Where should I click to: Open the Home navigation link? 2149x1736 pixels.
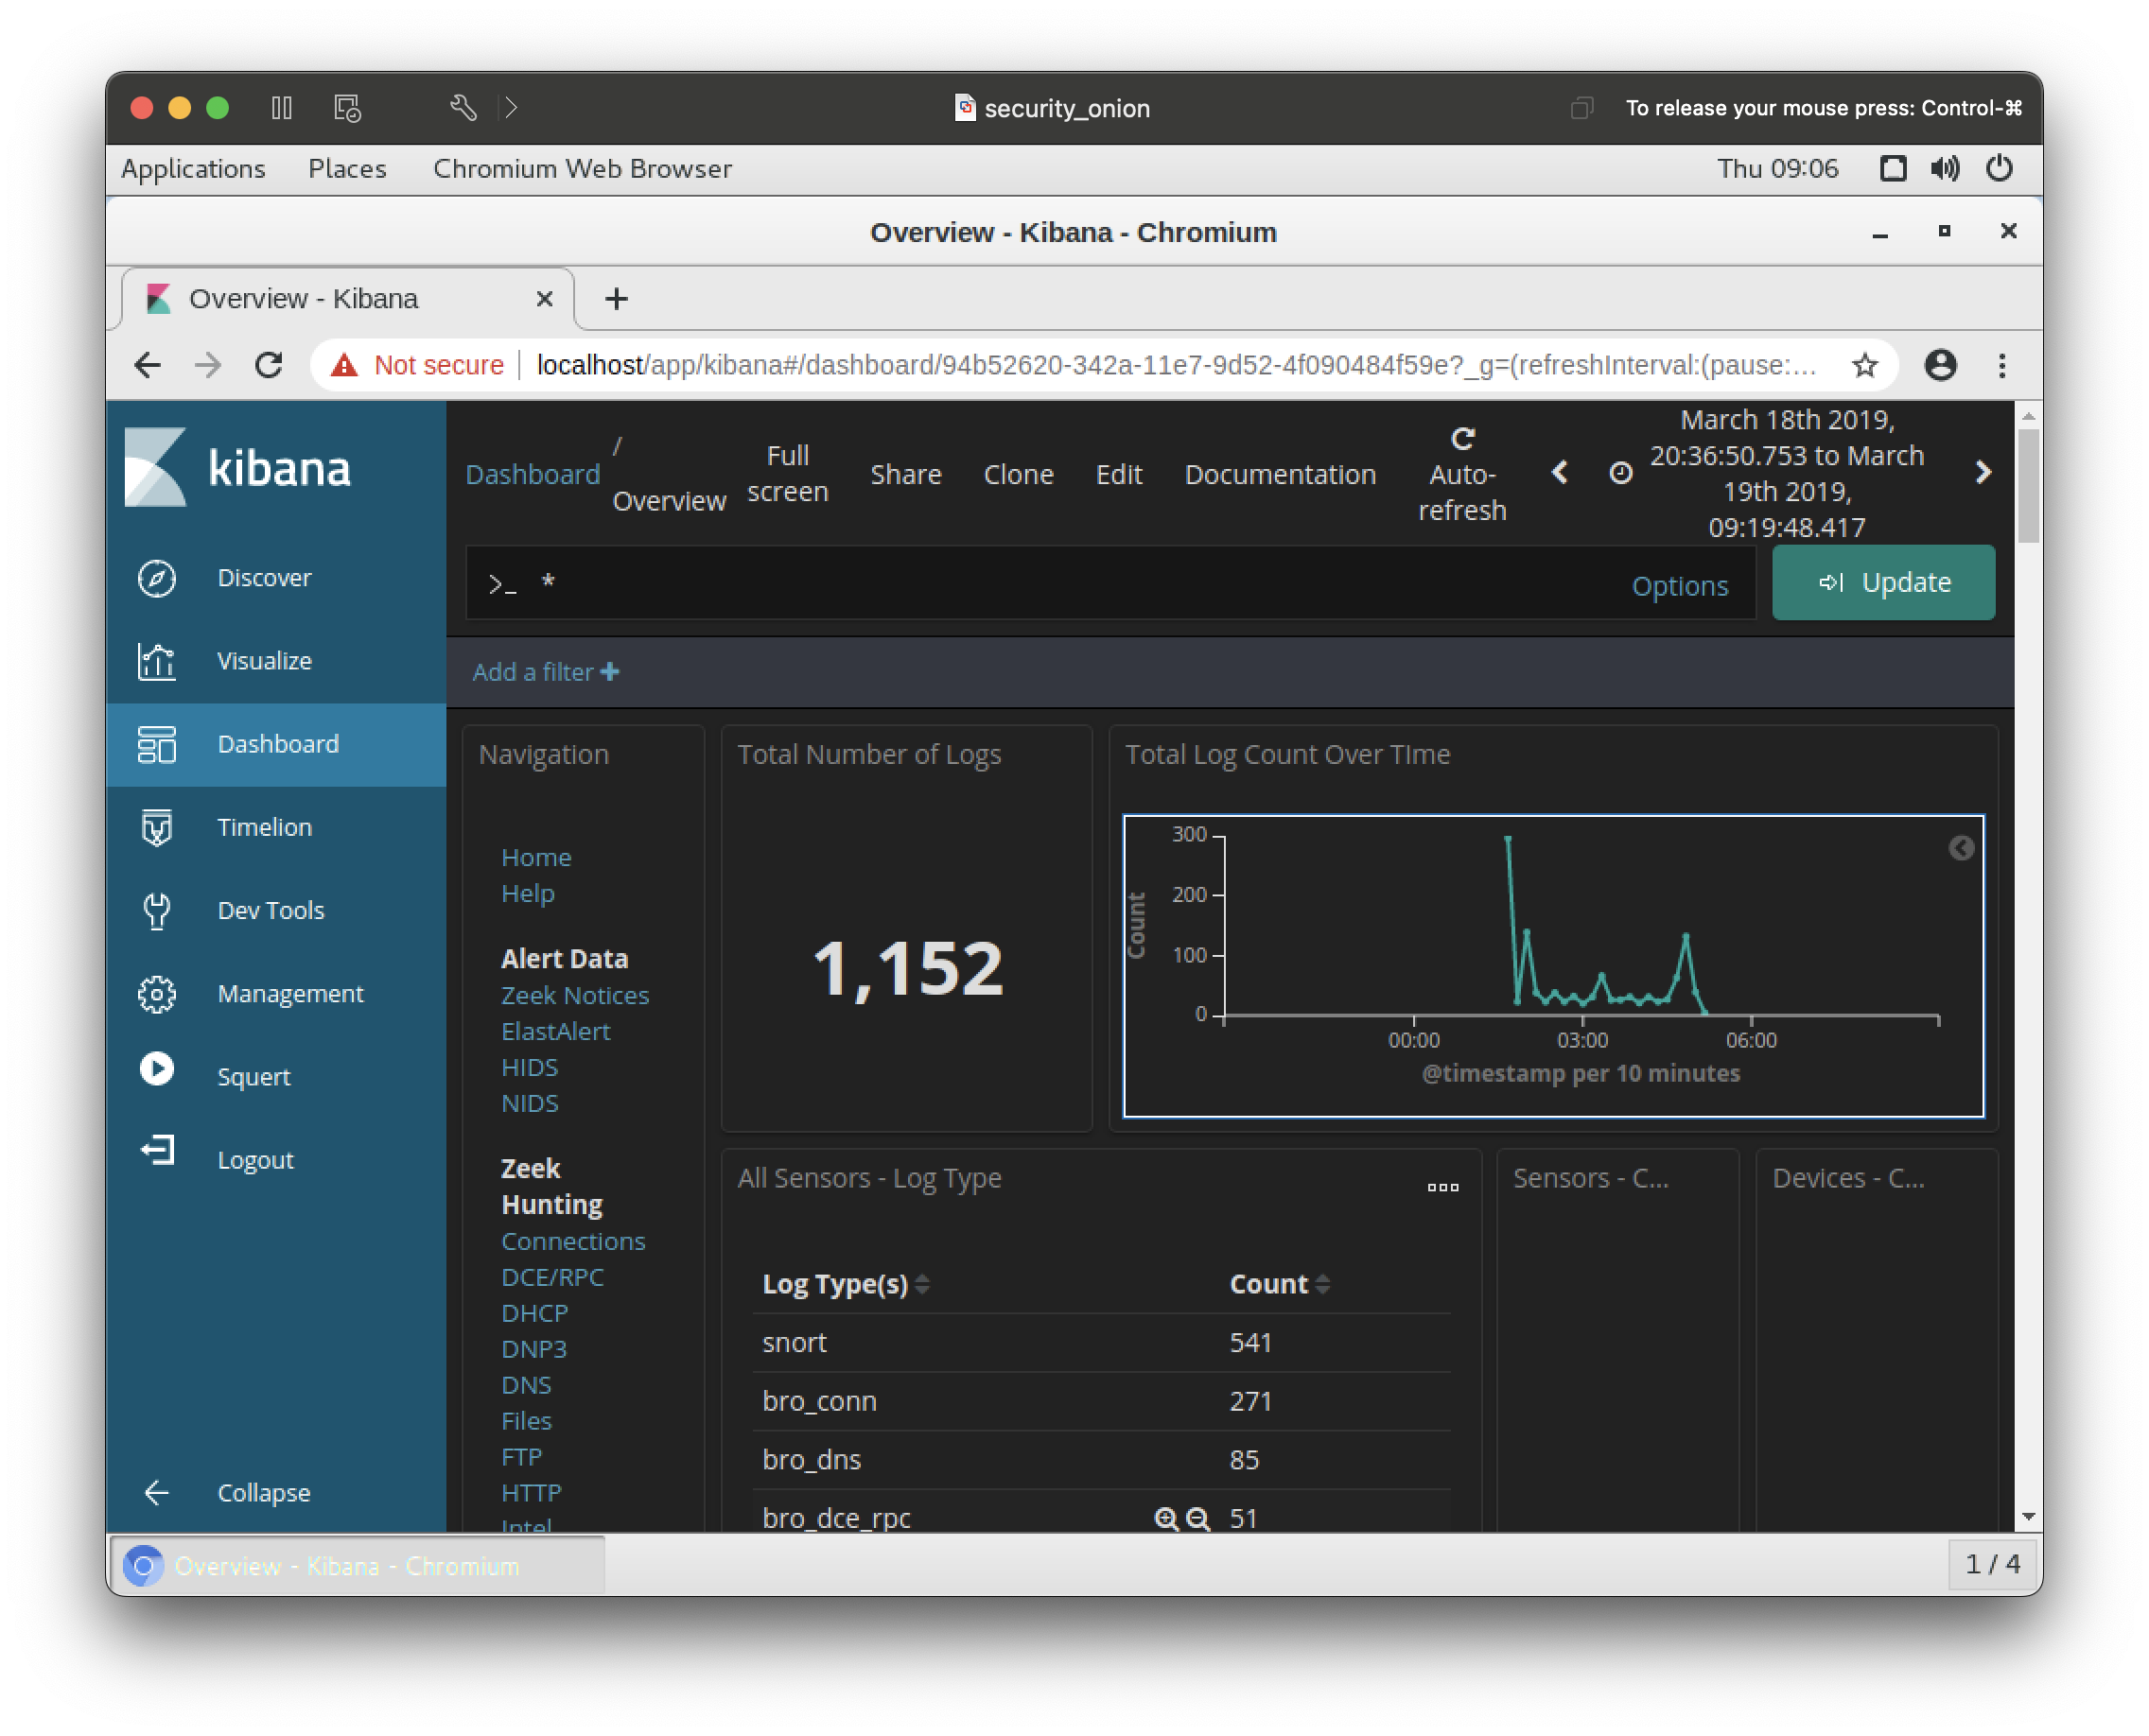click(536, 857)
